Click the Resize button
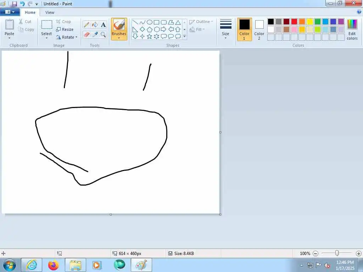 click(x=65, y=29)
